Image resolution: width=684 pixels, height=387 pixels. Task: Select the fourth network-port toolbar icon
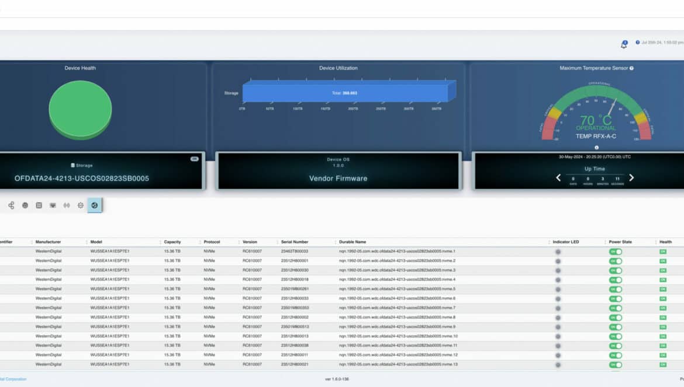pos(53,205)
